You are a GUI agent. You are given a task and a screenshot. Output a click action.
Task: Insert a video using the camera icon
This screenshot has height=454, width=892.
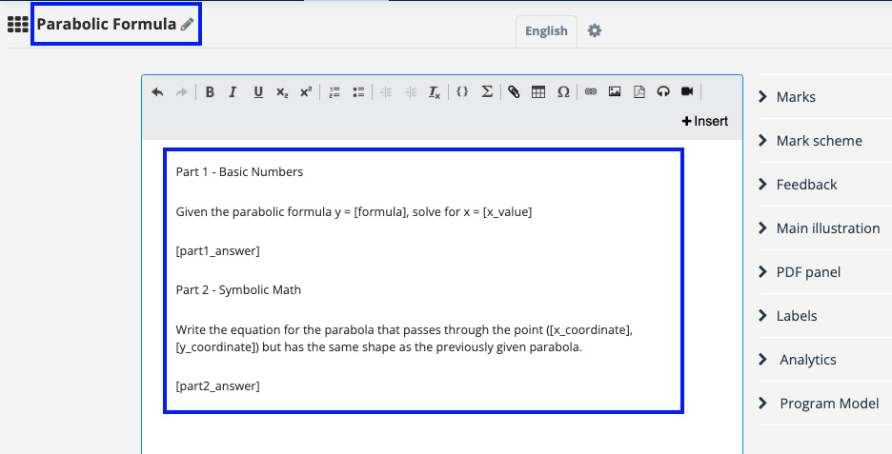[687, 92]
